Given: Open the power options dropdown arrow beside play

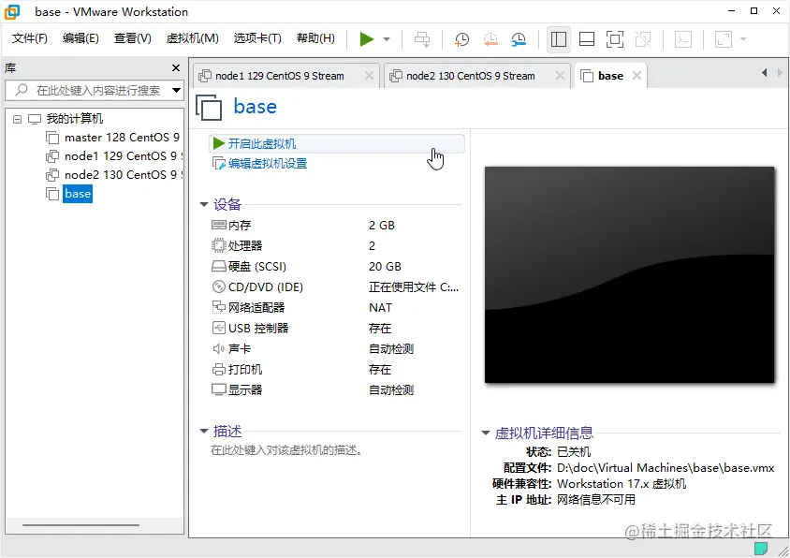Looking at the screenshot, I should point(387,38).
